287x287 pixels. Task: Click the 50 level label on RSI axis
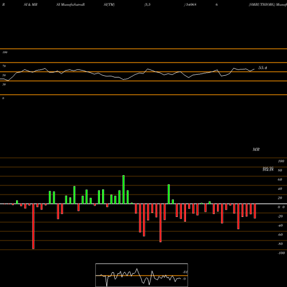pyautogui.click(x=4, y=75)
